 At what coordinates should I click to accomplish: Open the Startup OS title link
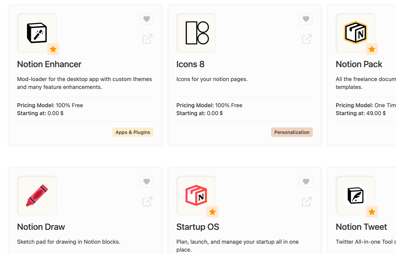click(x=198, y=227)
